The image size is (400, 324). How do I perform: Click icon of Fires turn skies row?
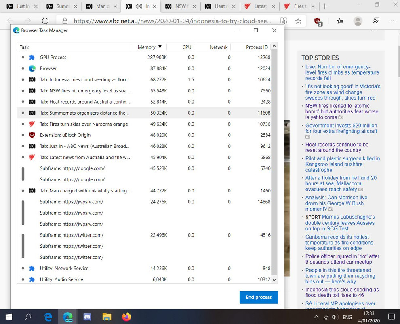point(32,124)
